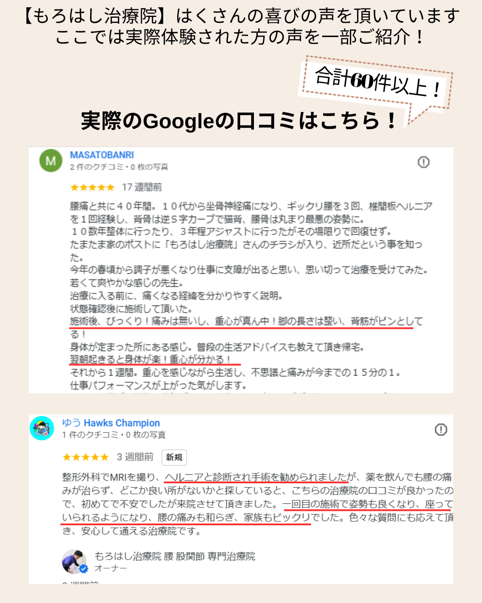
Task: Click five-star rating of Hawks Champion review
Action: point(86,457)
